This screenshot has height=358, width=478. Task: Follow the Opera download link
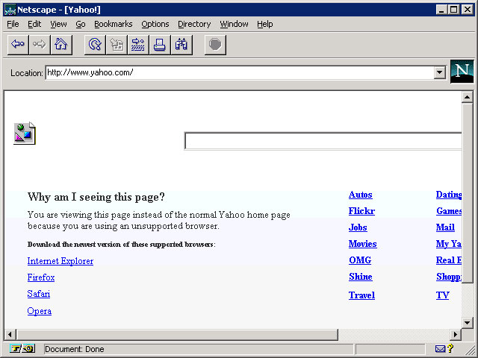[x=40, y=311]
